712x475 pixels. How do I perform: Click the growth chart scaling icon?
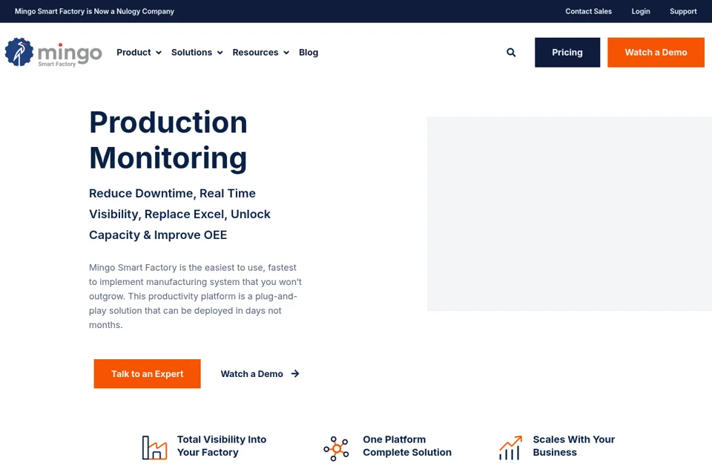(510, 448)
